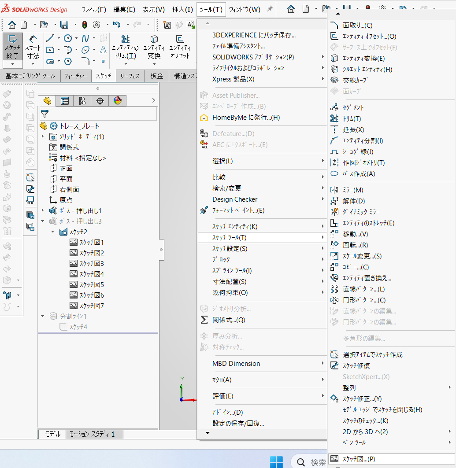The image size is (456, 468).
Task: Switch to the 板金 ribbon tab
Action: (156, 76)
